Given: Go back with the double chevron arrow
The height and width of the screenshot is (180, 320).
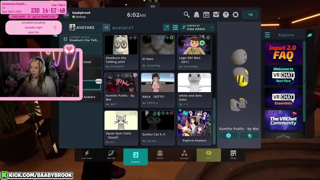Looking at the screenshot, I should point(106,27).
